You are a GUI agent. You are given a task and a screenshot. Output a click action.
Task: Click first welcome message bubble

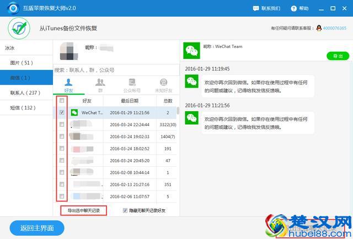pos(258,86)
